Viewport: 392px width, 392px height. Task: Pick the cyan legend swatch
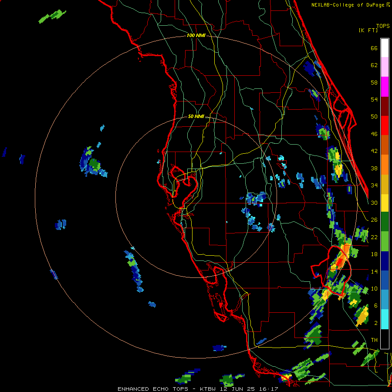tap(385, 319)
